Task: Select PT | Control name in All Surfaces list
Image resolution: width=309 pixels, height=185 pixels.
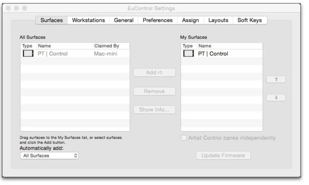Action: (53, 53)
